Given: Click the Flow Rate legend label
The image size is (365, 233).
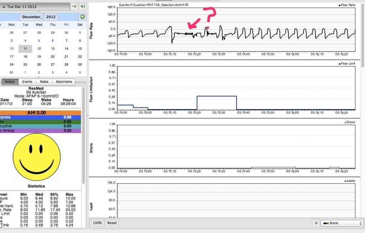Looking at the screenshot, I should point(347,5).
